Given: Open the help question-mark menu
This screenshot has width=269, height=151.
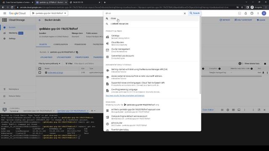Looking at the screenshot, I should coord(252,13).
